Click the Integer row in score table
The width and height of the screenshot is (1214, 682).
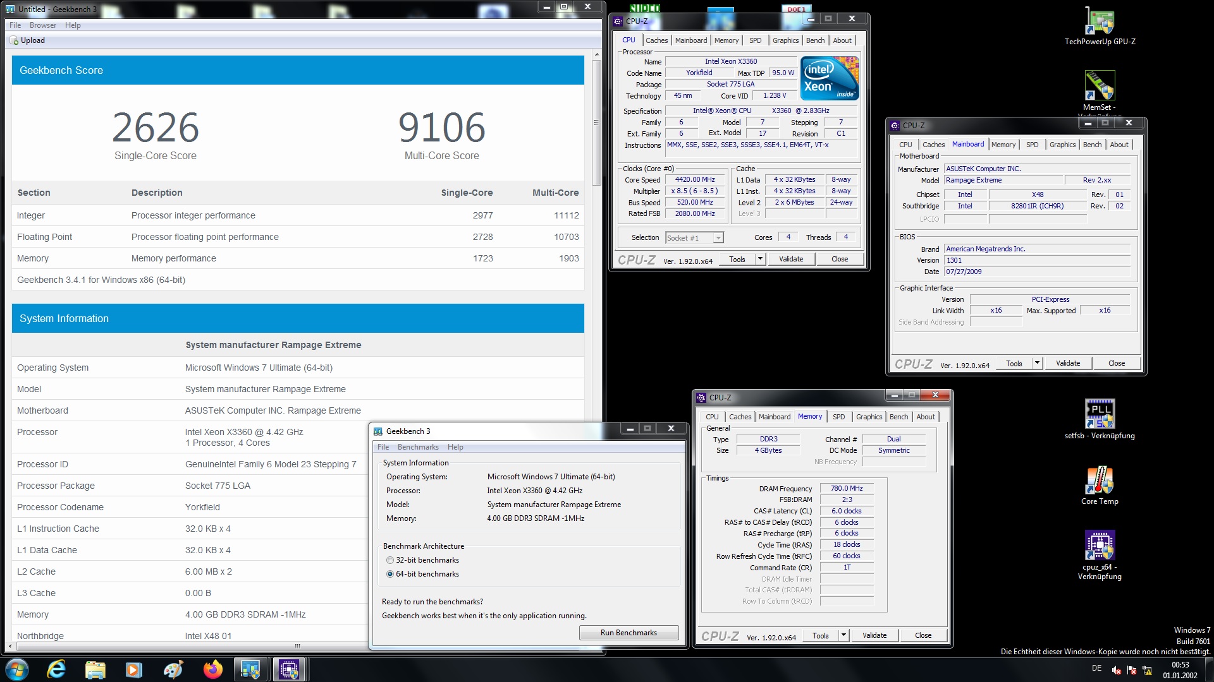point(298,215)
